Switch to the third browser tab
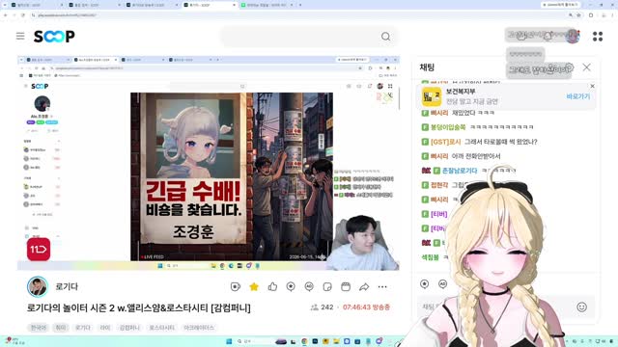Image resolution: width=618 pixels, height=347 pixels. (x=152, y=5)
